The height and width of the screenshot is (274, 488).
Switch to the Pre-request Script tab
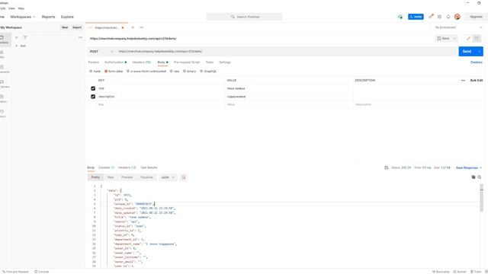click(x=187, y=62)
